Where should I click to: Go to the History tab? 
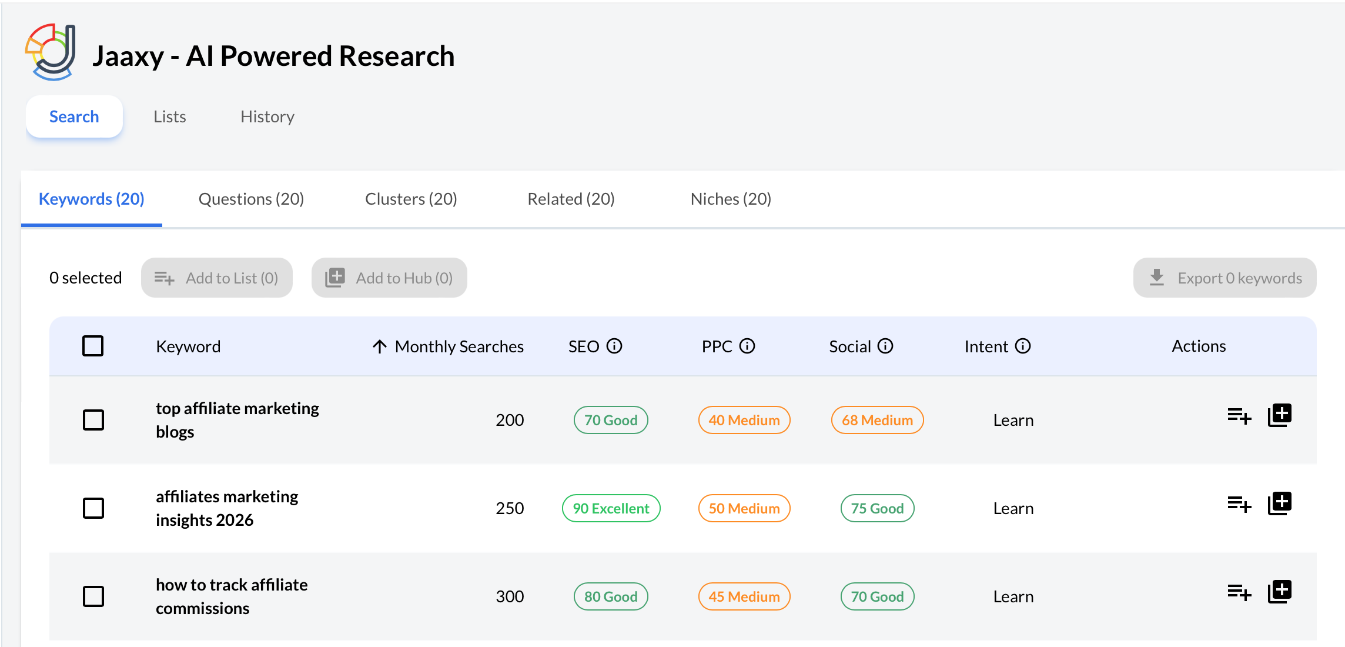tap(267, 116)
